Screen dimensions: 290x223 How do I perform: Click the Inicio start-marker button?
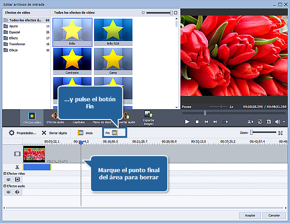(x=86, y=133)
